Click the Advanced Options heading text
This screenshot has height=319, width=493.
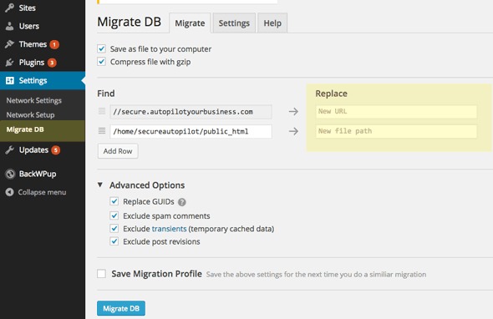[147, 185]
